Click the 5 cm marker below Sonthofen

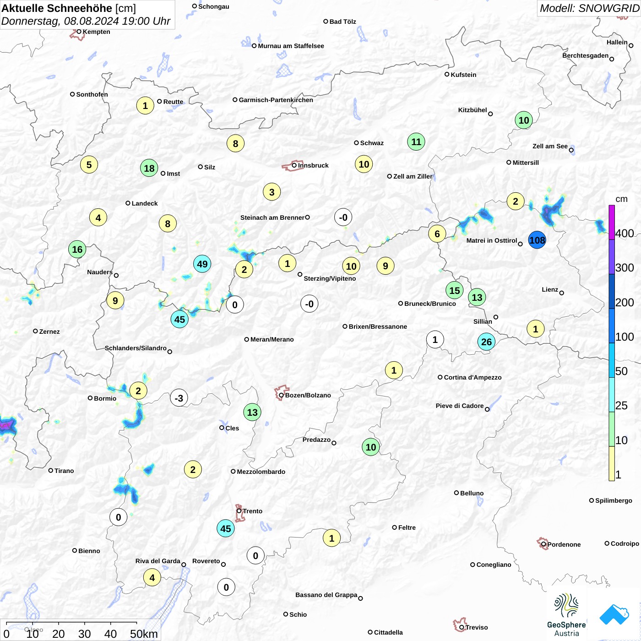pos(89,164)
